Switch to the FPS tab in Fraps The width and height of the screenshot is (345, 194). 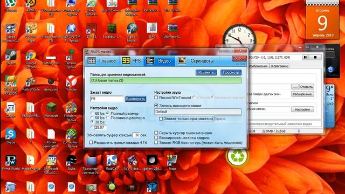point(132,61)
